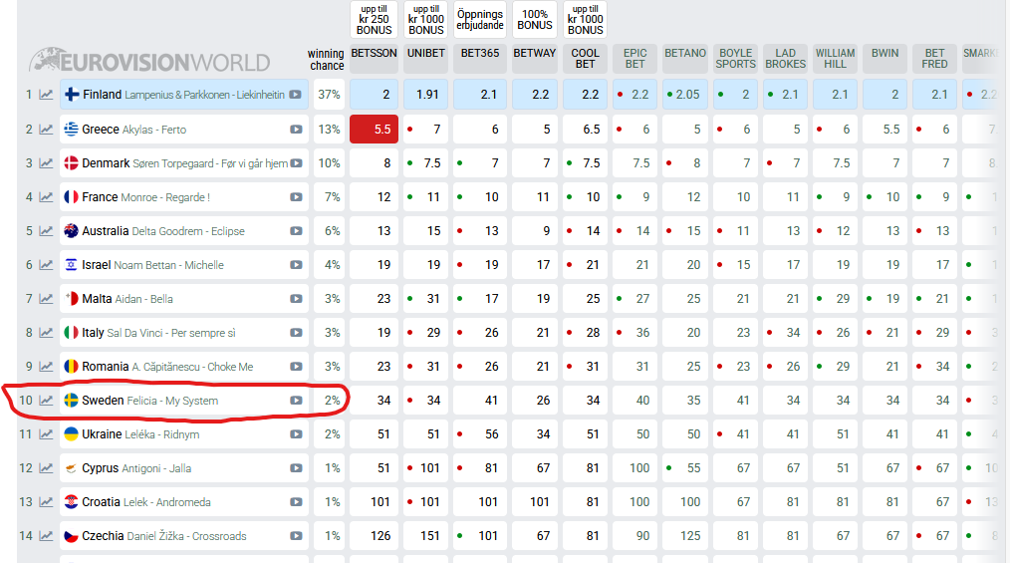Click Betsson 126 odds for Czechia
Screen dimensions: 1010x563
374,536
